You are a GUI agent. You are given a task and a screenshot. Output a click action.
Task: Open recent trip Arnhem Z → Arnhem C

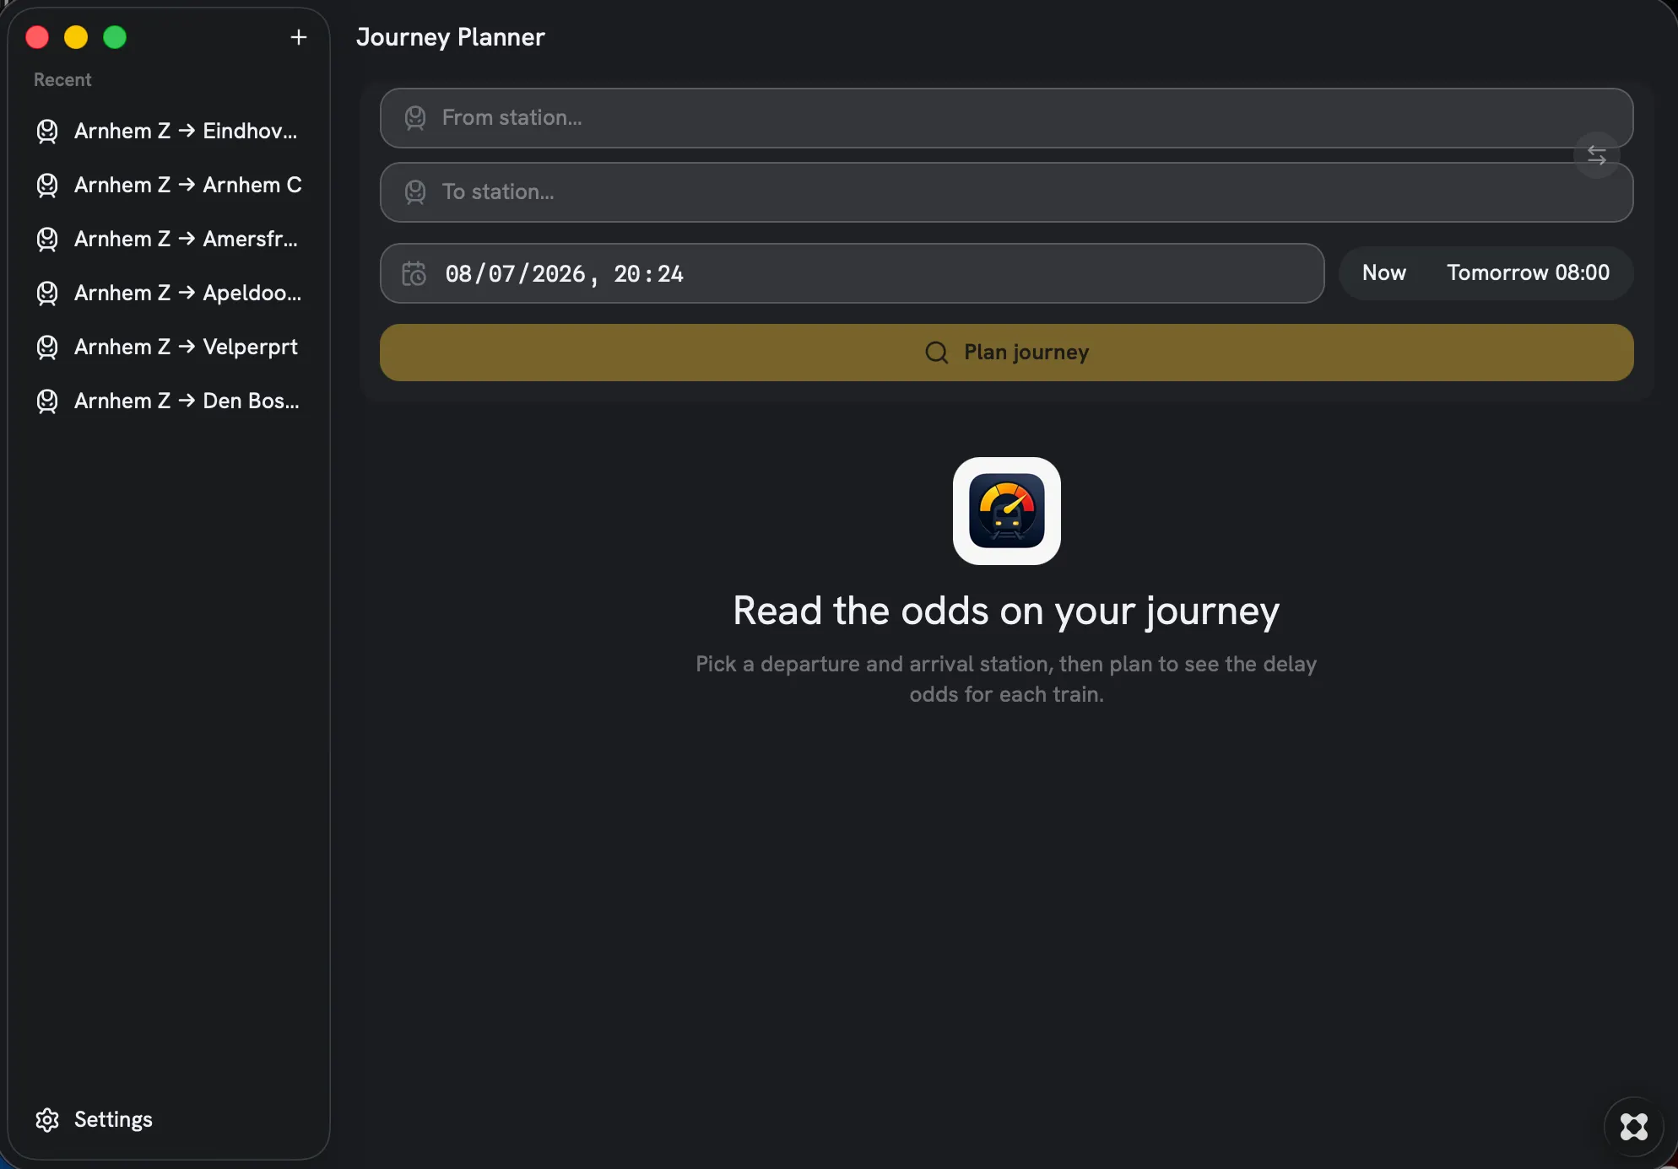coord(169,186)
